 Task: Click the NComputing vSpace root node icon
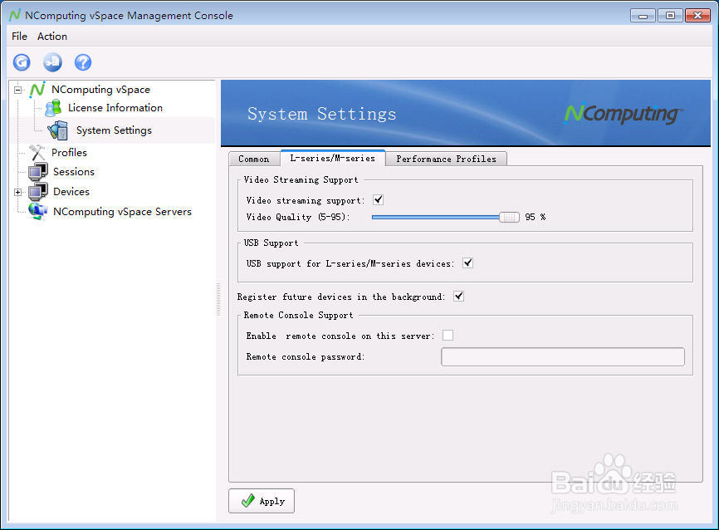(37, 90)
